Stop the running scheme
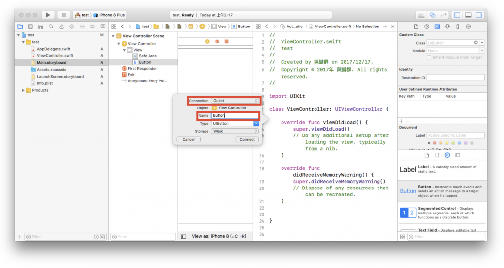 tap(63, 15)
